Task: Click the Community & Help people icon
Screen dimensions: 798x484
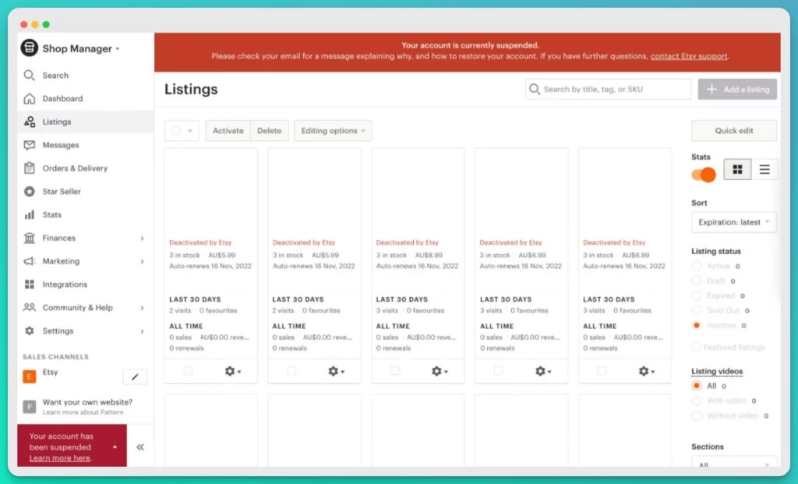Action: [x=30, y=307]
